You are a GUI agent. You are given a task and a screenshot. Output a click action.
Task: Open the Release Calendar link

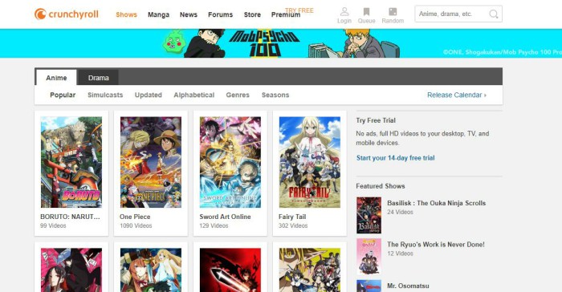click(457, 95)
